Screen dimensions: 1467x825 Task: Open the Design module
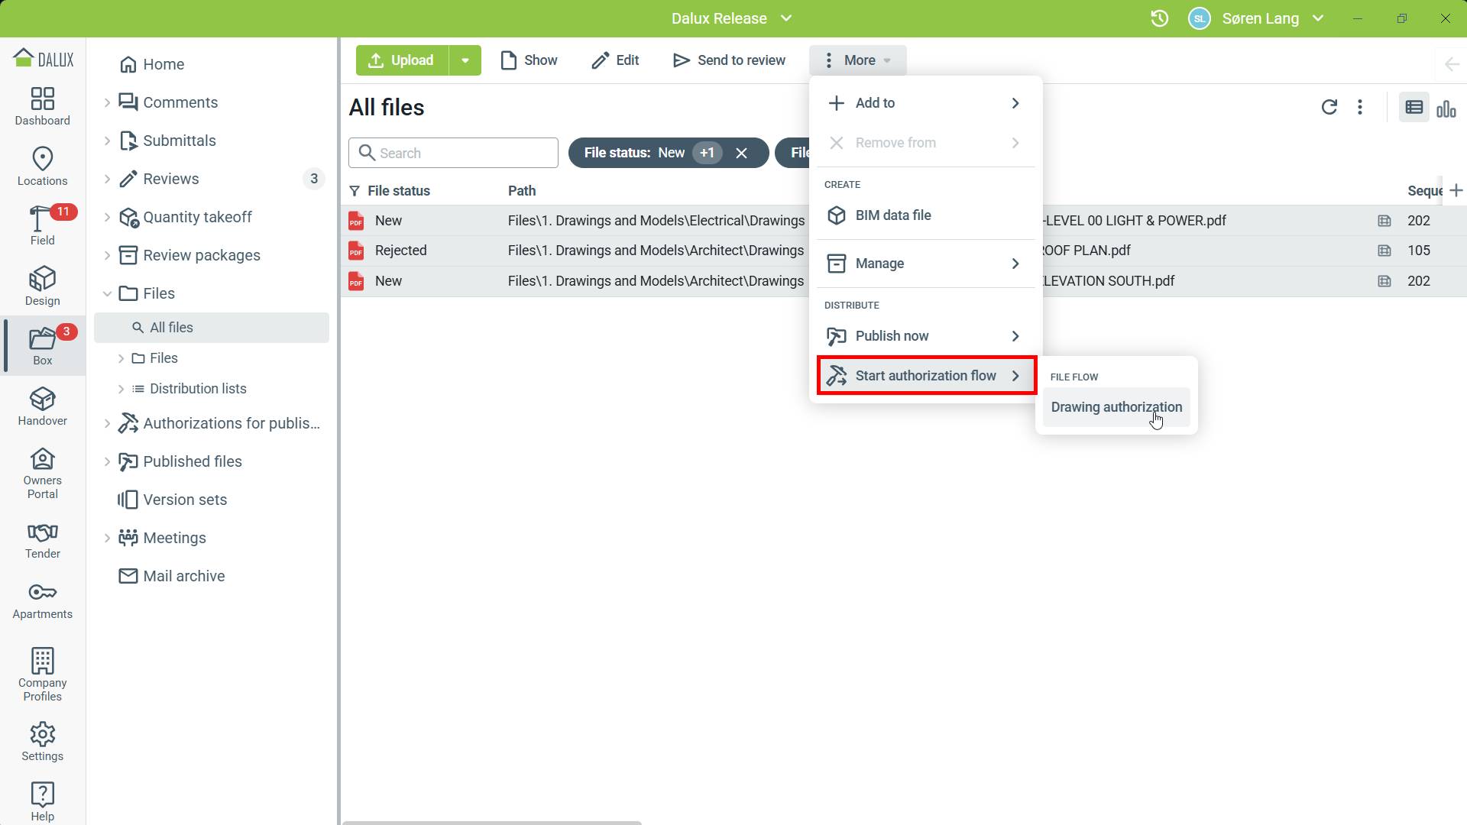click(42, 286)
